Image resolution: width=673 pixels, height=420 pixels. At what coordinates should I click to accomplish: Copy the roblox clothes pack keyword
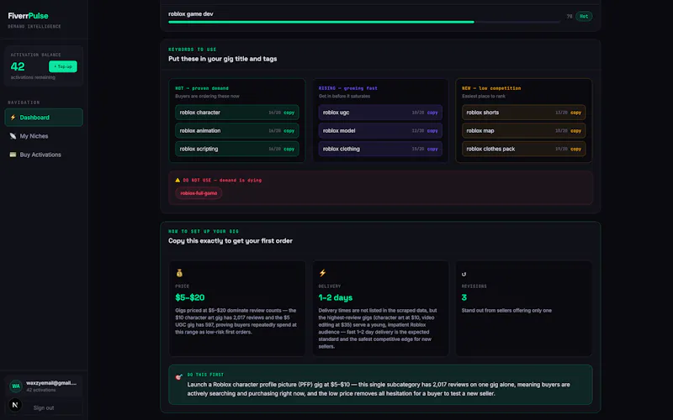coord(575,150)
